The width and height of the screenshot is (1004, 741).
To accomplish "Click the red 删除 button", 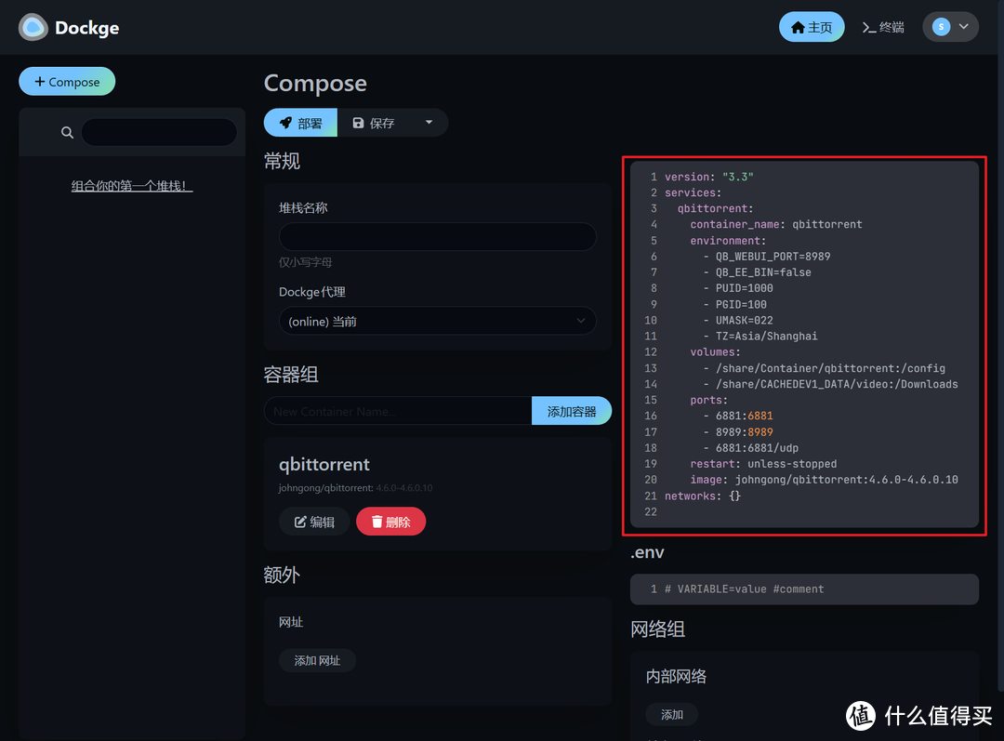I will coord(390,522).
